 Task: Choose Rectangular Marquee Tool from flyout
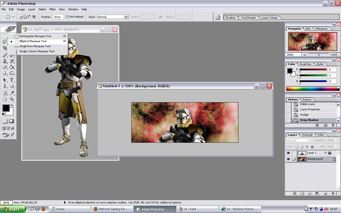click(x=35, y=36)
